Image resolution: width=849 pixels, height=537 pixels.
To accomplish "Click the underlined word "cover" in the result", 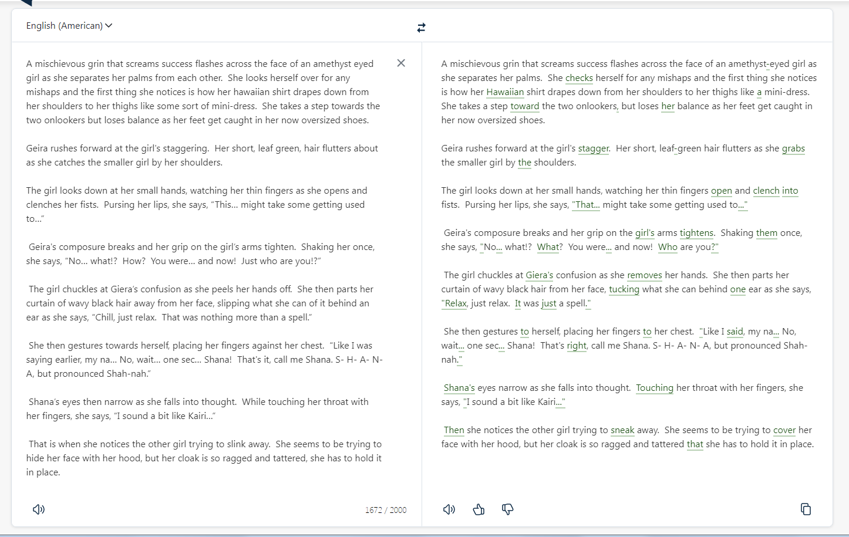I will coord(784,430).
